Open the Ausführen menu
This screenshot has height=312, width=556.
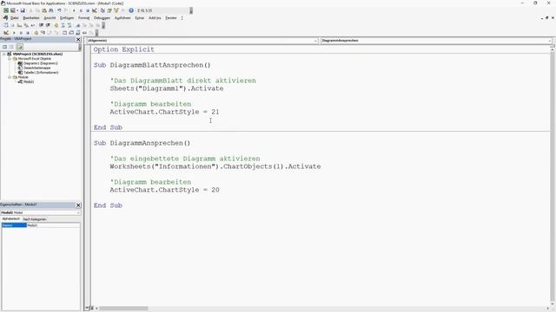coord(122,18)
